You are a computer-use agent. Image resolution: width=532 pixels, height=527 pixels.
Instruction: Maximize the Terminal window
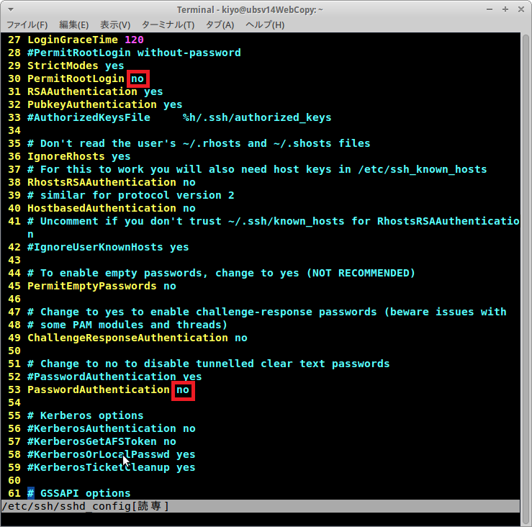[505, 9]
